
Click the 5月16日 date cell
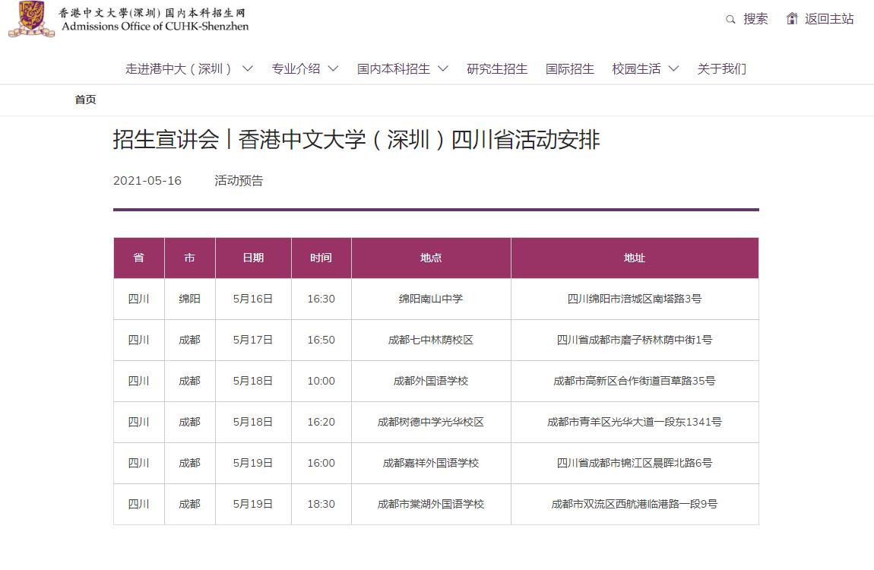[x=253, y=299]
